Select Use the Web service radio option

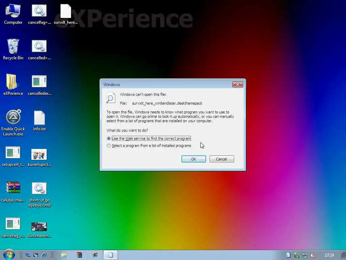coord(149,138)
